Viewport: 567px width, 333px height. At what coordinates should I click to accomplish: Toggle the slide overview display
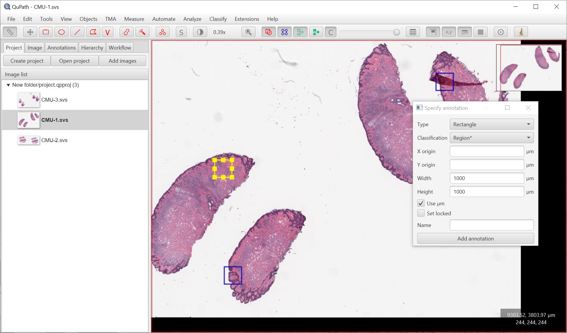pos(433,32)
